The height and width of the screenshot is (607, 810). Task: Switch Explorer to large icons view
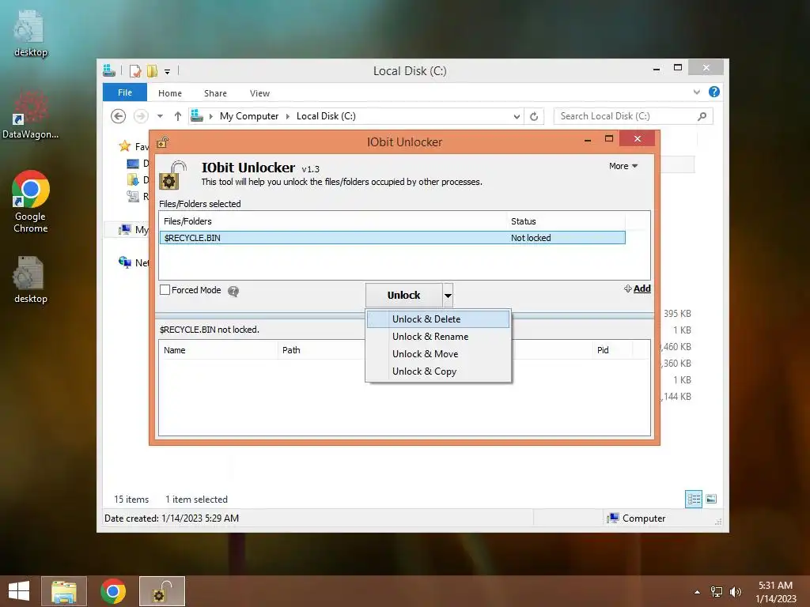pos(711,499)
